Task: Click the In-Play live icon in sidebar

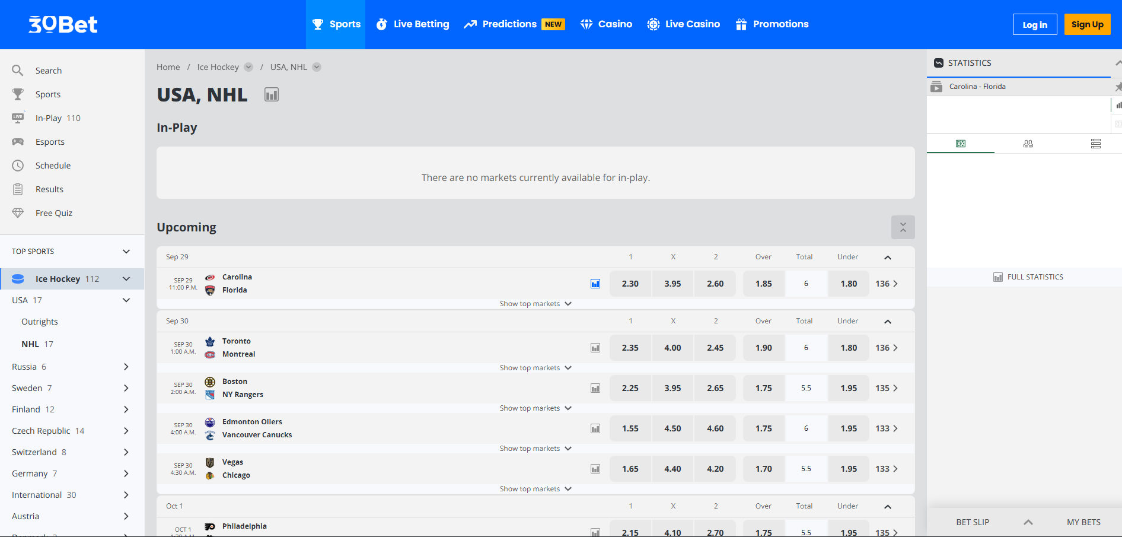Action: (x=18, y=118)
